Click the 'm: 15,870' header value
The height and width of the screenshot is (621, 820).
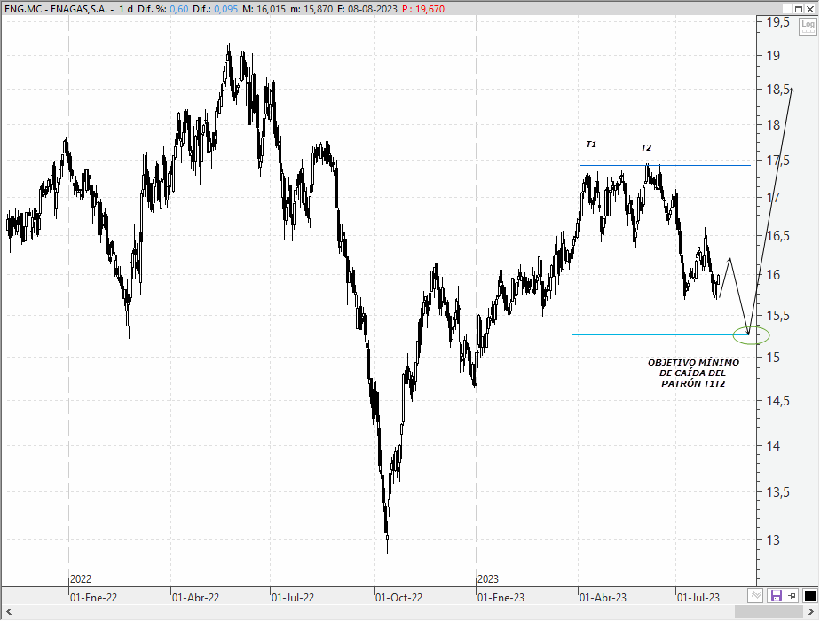pyautogui.click(x=311, y=9)
